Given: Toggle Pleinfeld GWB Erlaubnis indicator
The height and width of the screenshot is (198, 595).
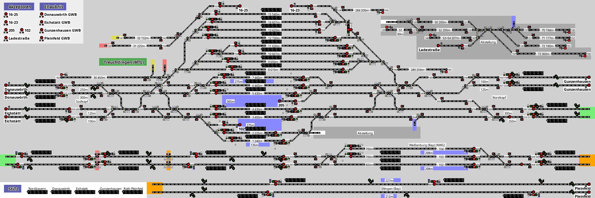Looking at the screenshot, I should (x=42, y=38).
